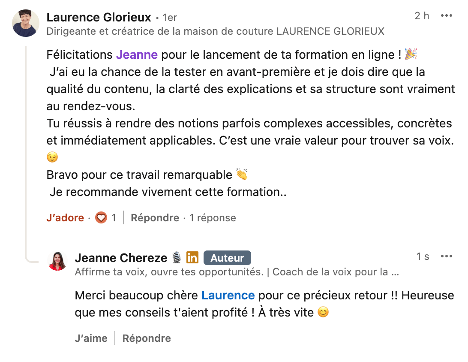Screen dimensions: 468x362
Task: Toggle J'aime on Jeanne's reply
Action: pyautogui.click(x=91, y=338)
